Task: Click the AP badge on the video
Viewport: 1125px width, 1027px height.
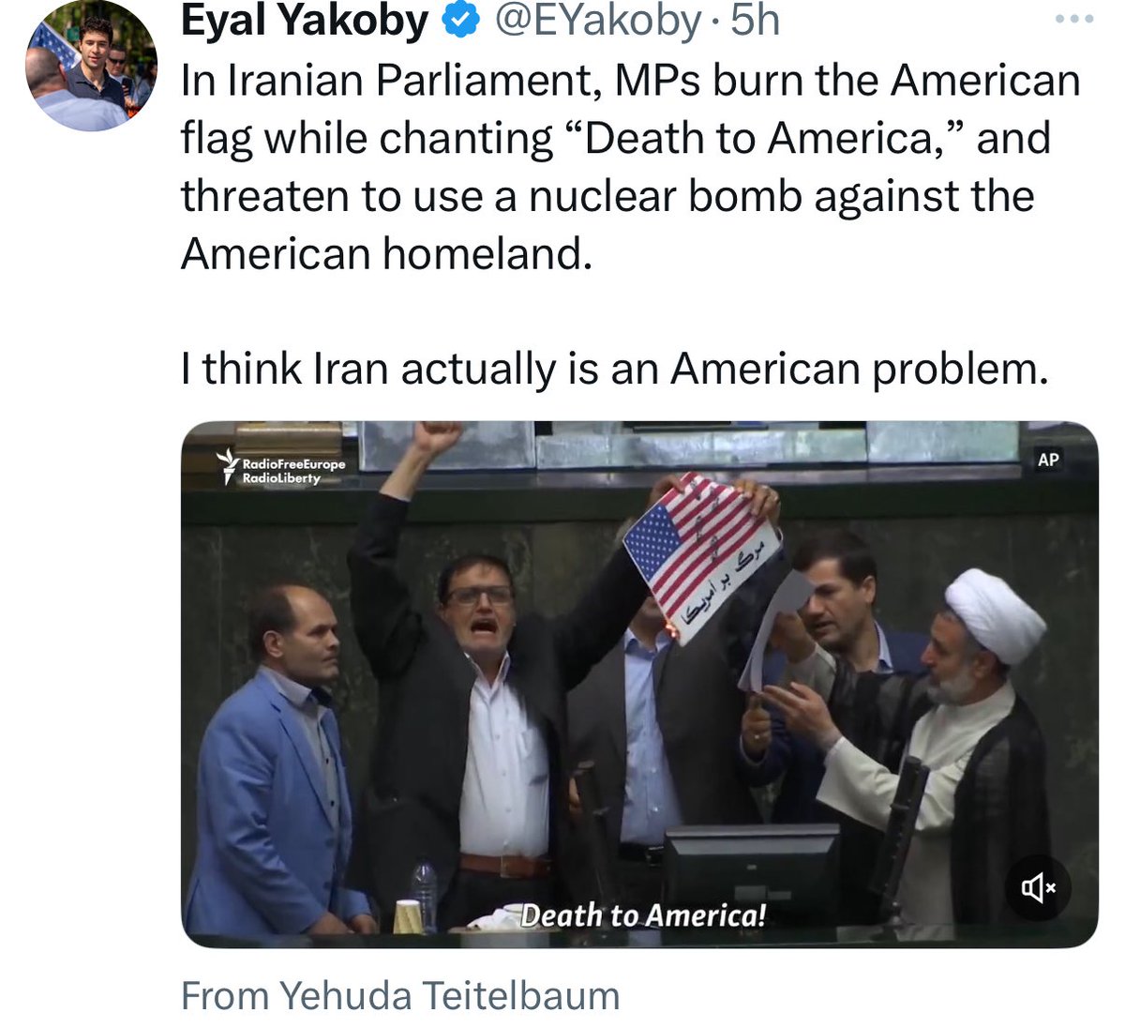Action: click(x=1048, y=460)
